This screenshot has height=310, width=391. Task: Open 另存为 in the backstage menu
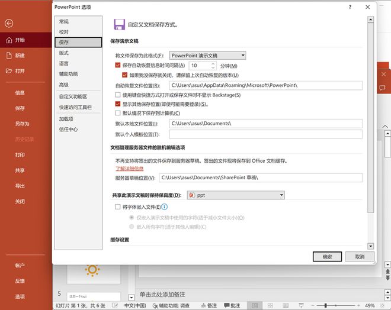(22, 124)
